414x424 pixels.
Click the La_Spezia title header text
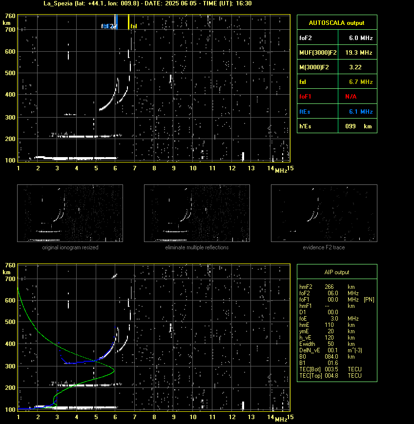pos(148,3)
